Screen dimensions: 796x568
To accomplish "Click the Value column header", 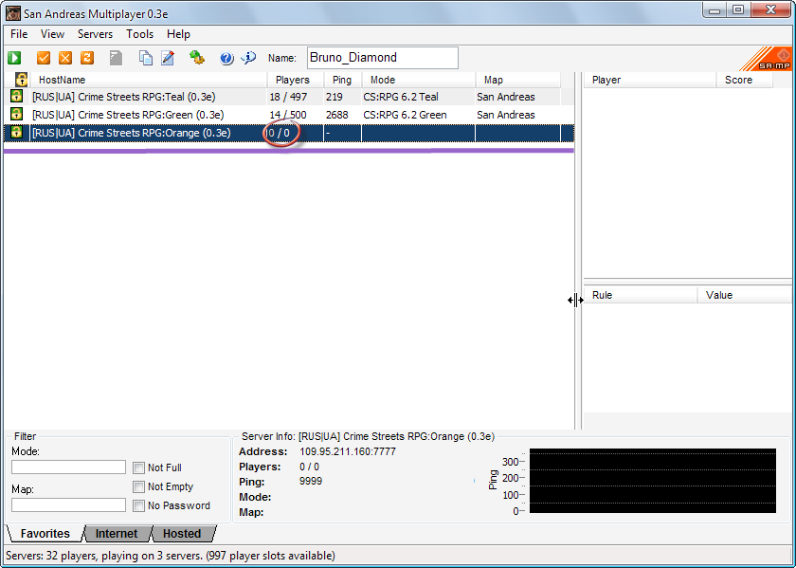I will 744,295.
